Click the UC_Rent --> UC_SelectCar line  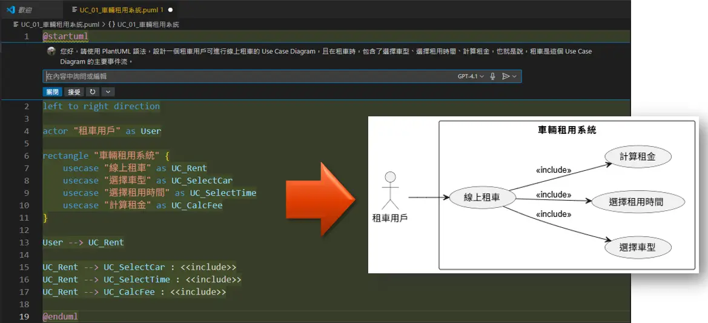tap(139, 267)
